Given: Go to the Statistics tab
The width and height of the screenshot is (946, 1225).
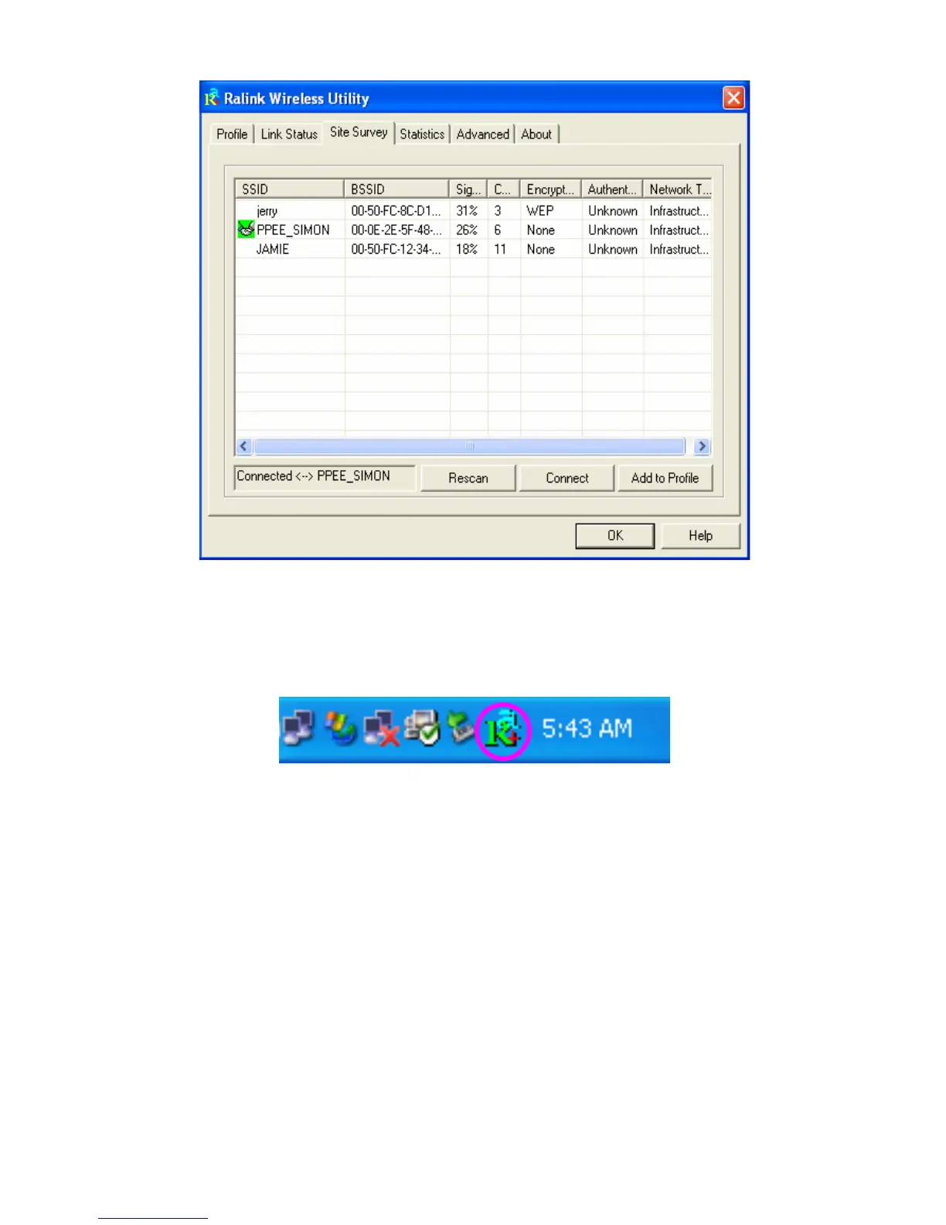Looking at the screenshot, I should point(422,134).
